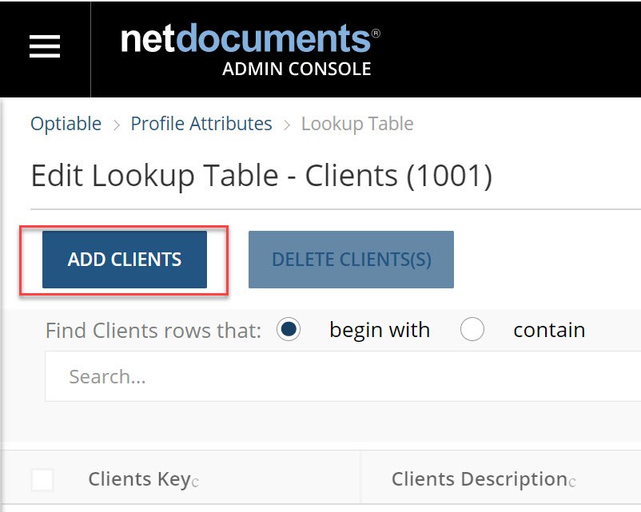This screenshot has width=641, height=512.
Task: Select the "begin with" radio button
Action: click(289, 329)
